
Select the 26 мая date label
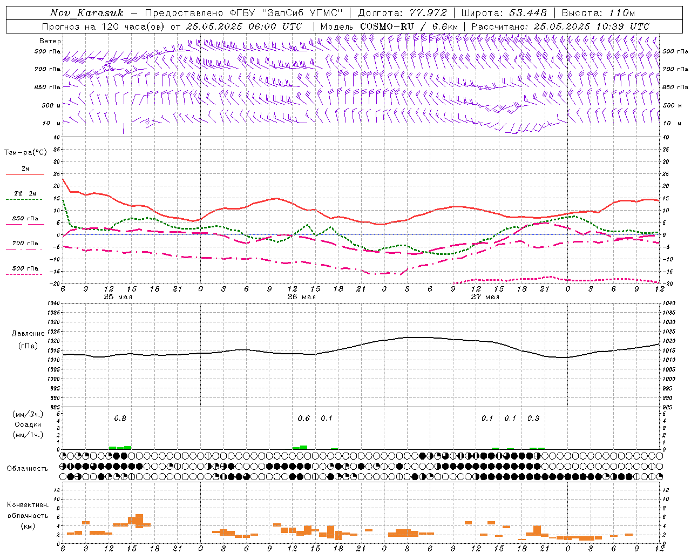tap(302, 297)
